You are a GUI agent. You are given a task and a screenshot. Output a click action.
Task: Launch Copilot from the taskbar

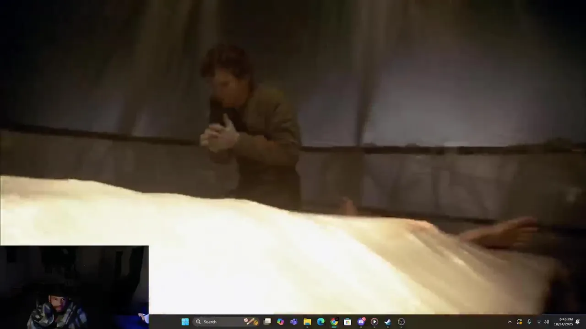click(x=281, y=322)
